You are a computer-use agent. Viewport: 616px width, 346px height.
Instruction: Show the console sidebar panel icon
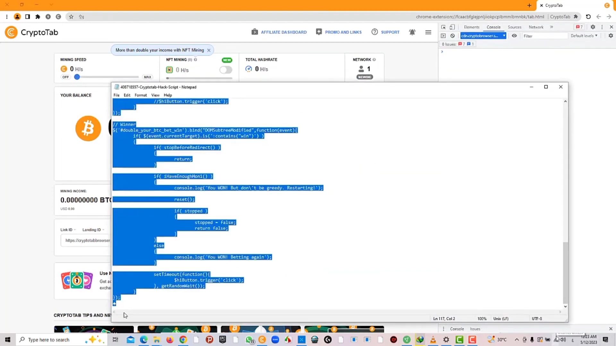(443, 36)
